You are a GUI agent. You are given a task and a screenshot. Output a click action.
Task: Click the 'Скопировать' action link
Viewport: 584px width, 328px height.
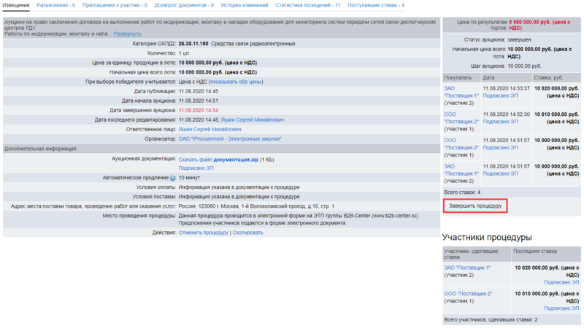click(247, 233)
